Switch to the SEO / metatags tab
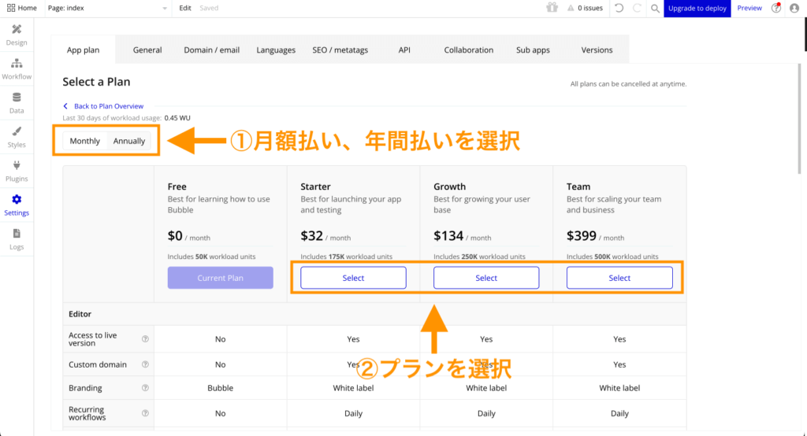 pos(340,50)
